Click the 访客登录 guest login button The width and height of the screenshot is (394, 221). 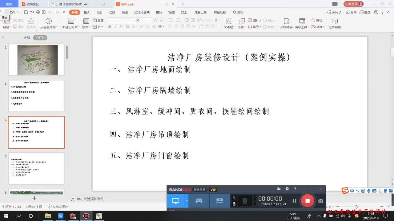[x=354, y=4]
